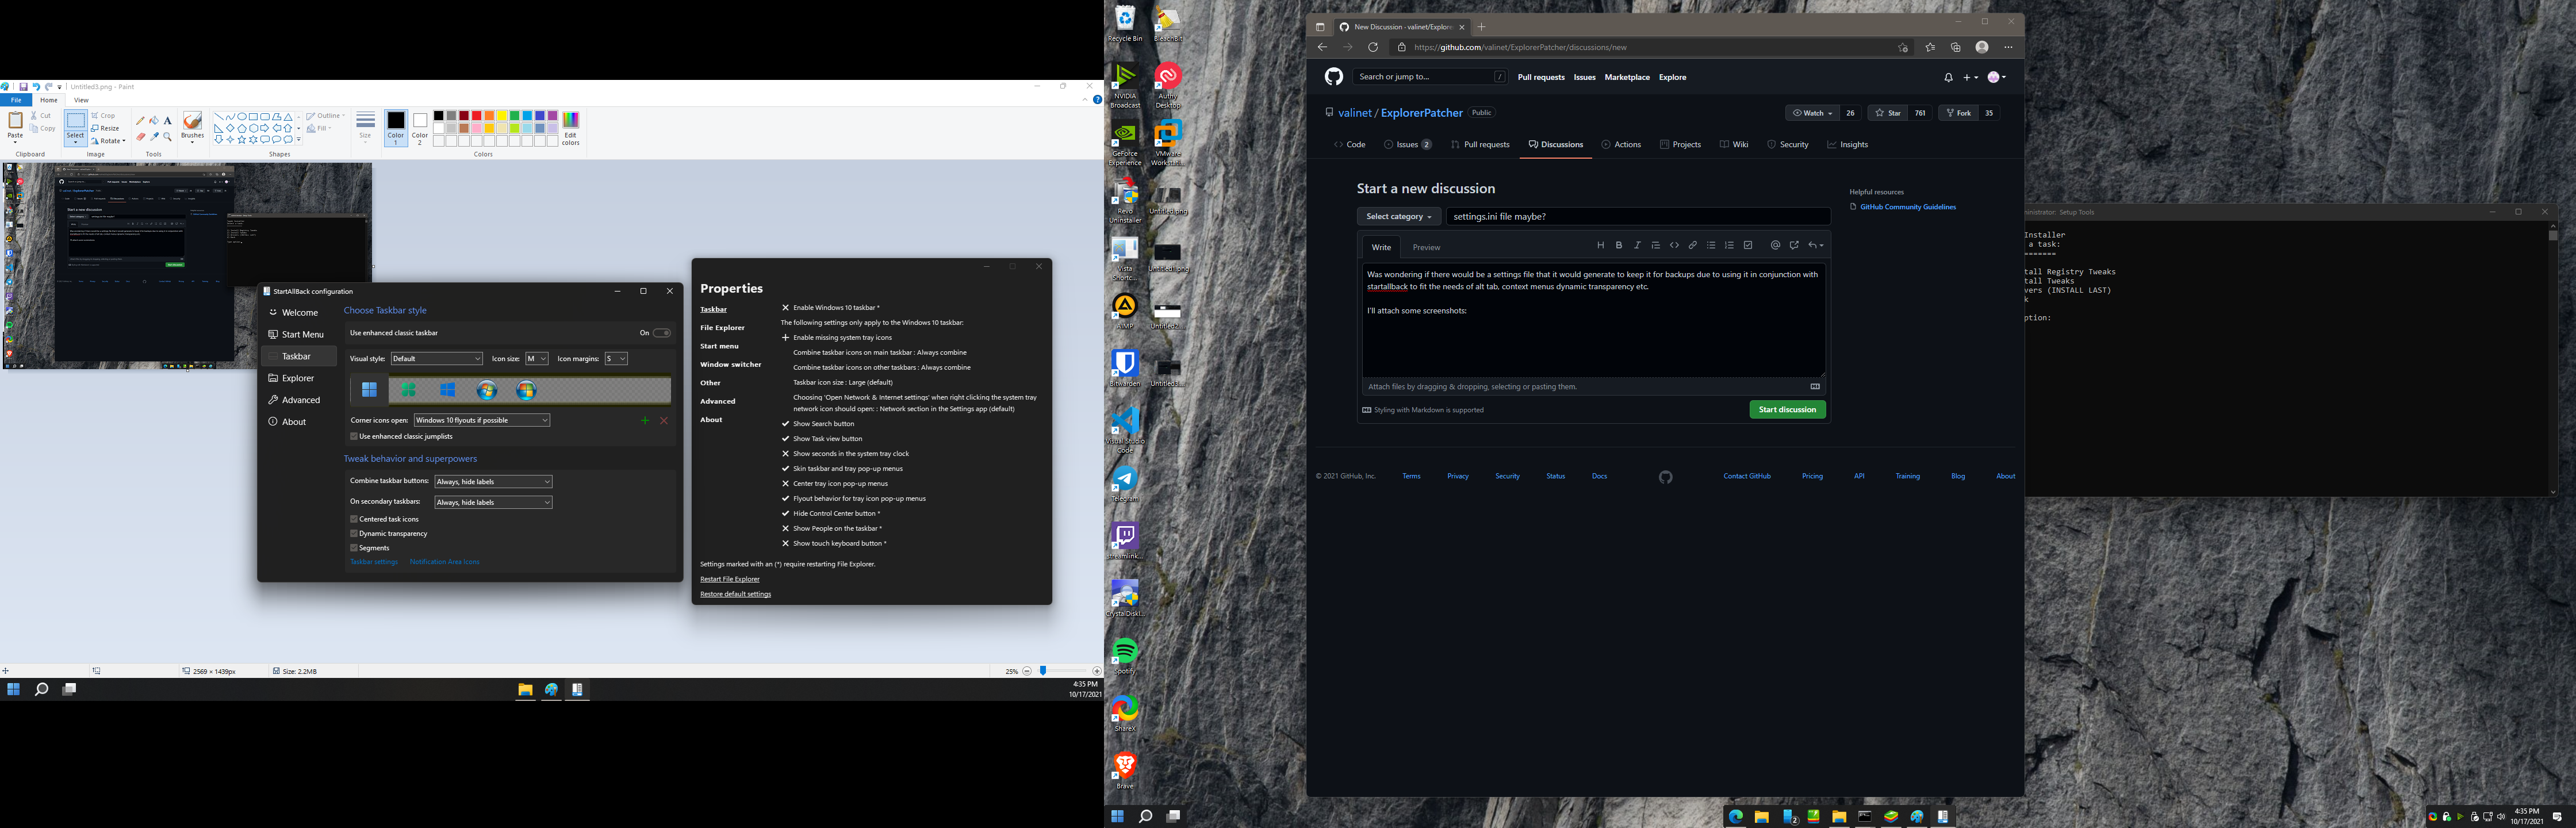Expand the Rotate dropdown in Paint
Screen dimensions: 2576x828
[108, 141]
